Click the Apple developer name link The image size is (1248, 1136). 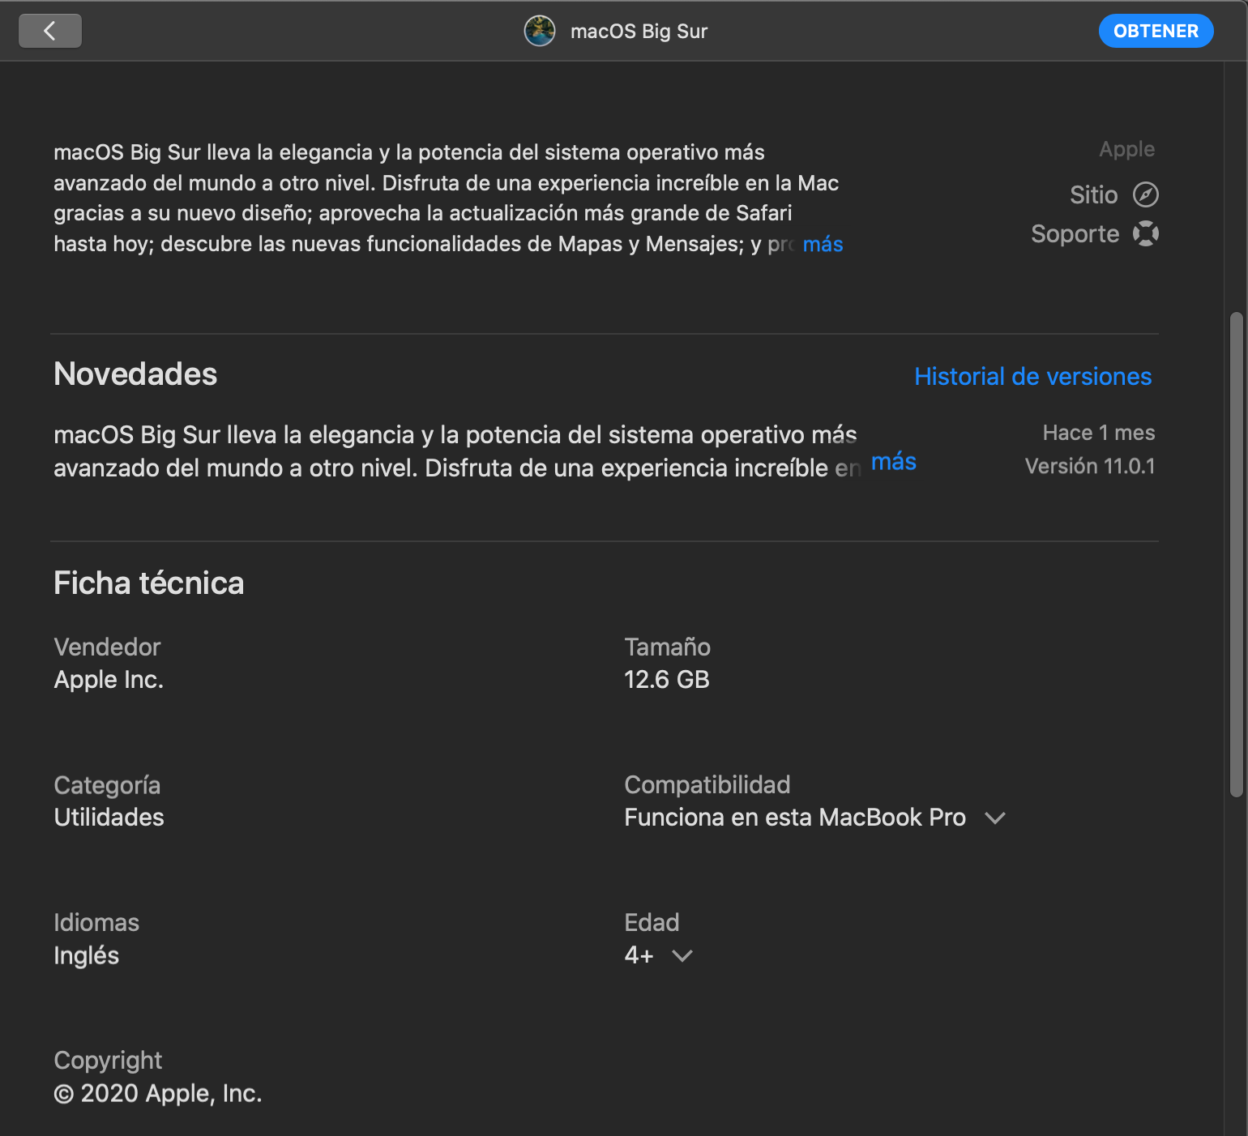[1126, 149]
